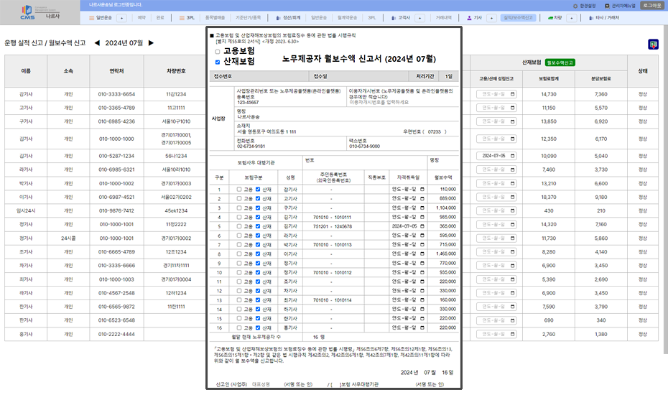Select the 실적/보수액신고 tab
The width and height of the screenshot is (668, 395).
(x=518, y=18)
